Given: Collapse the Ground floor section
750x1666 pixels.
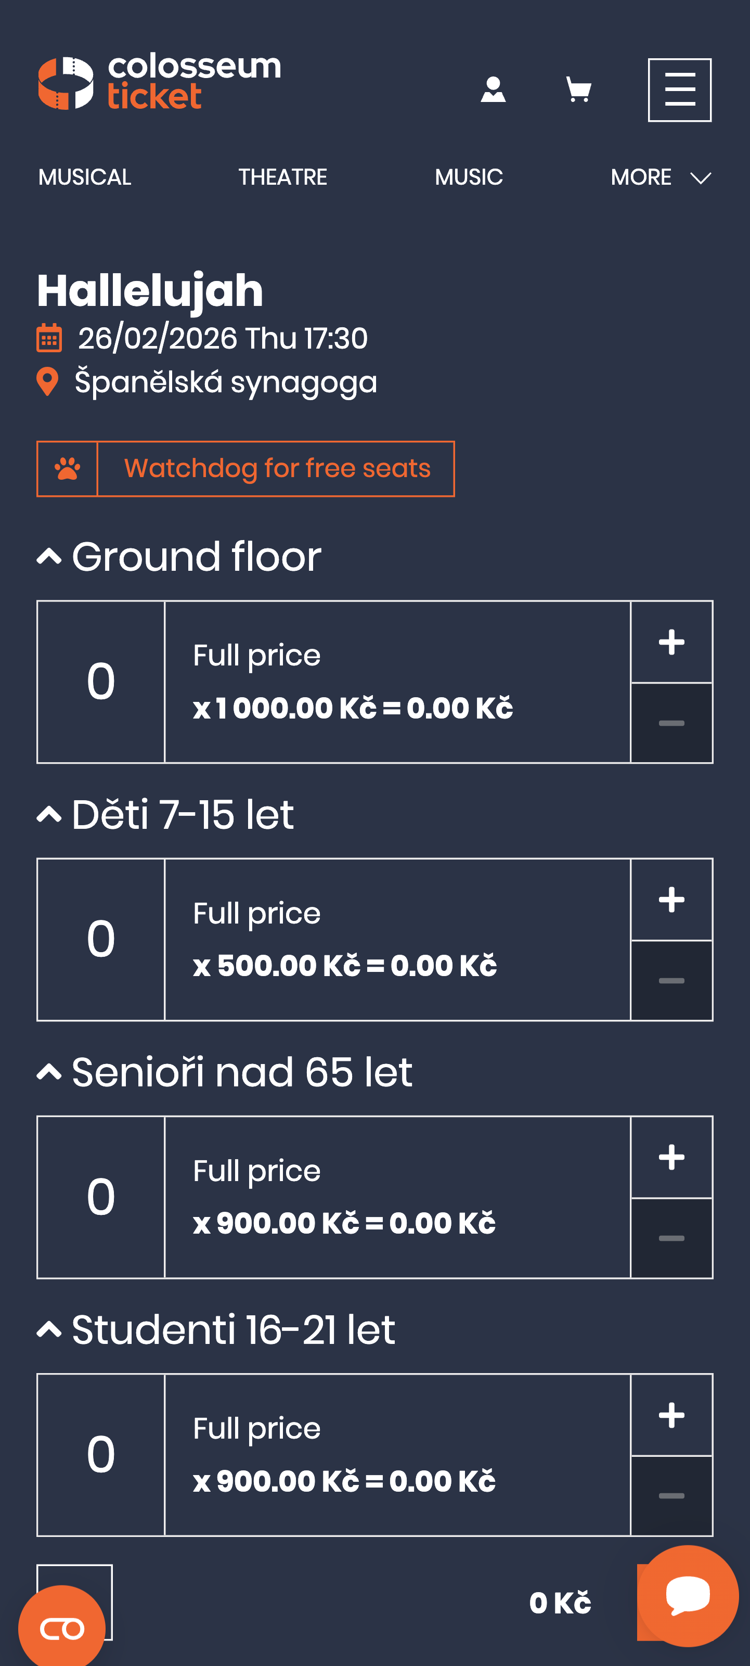Looking at the screenshot, I should click(49, 556).
